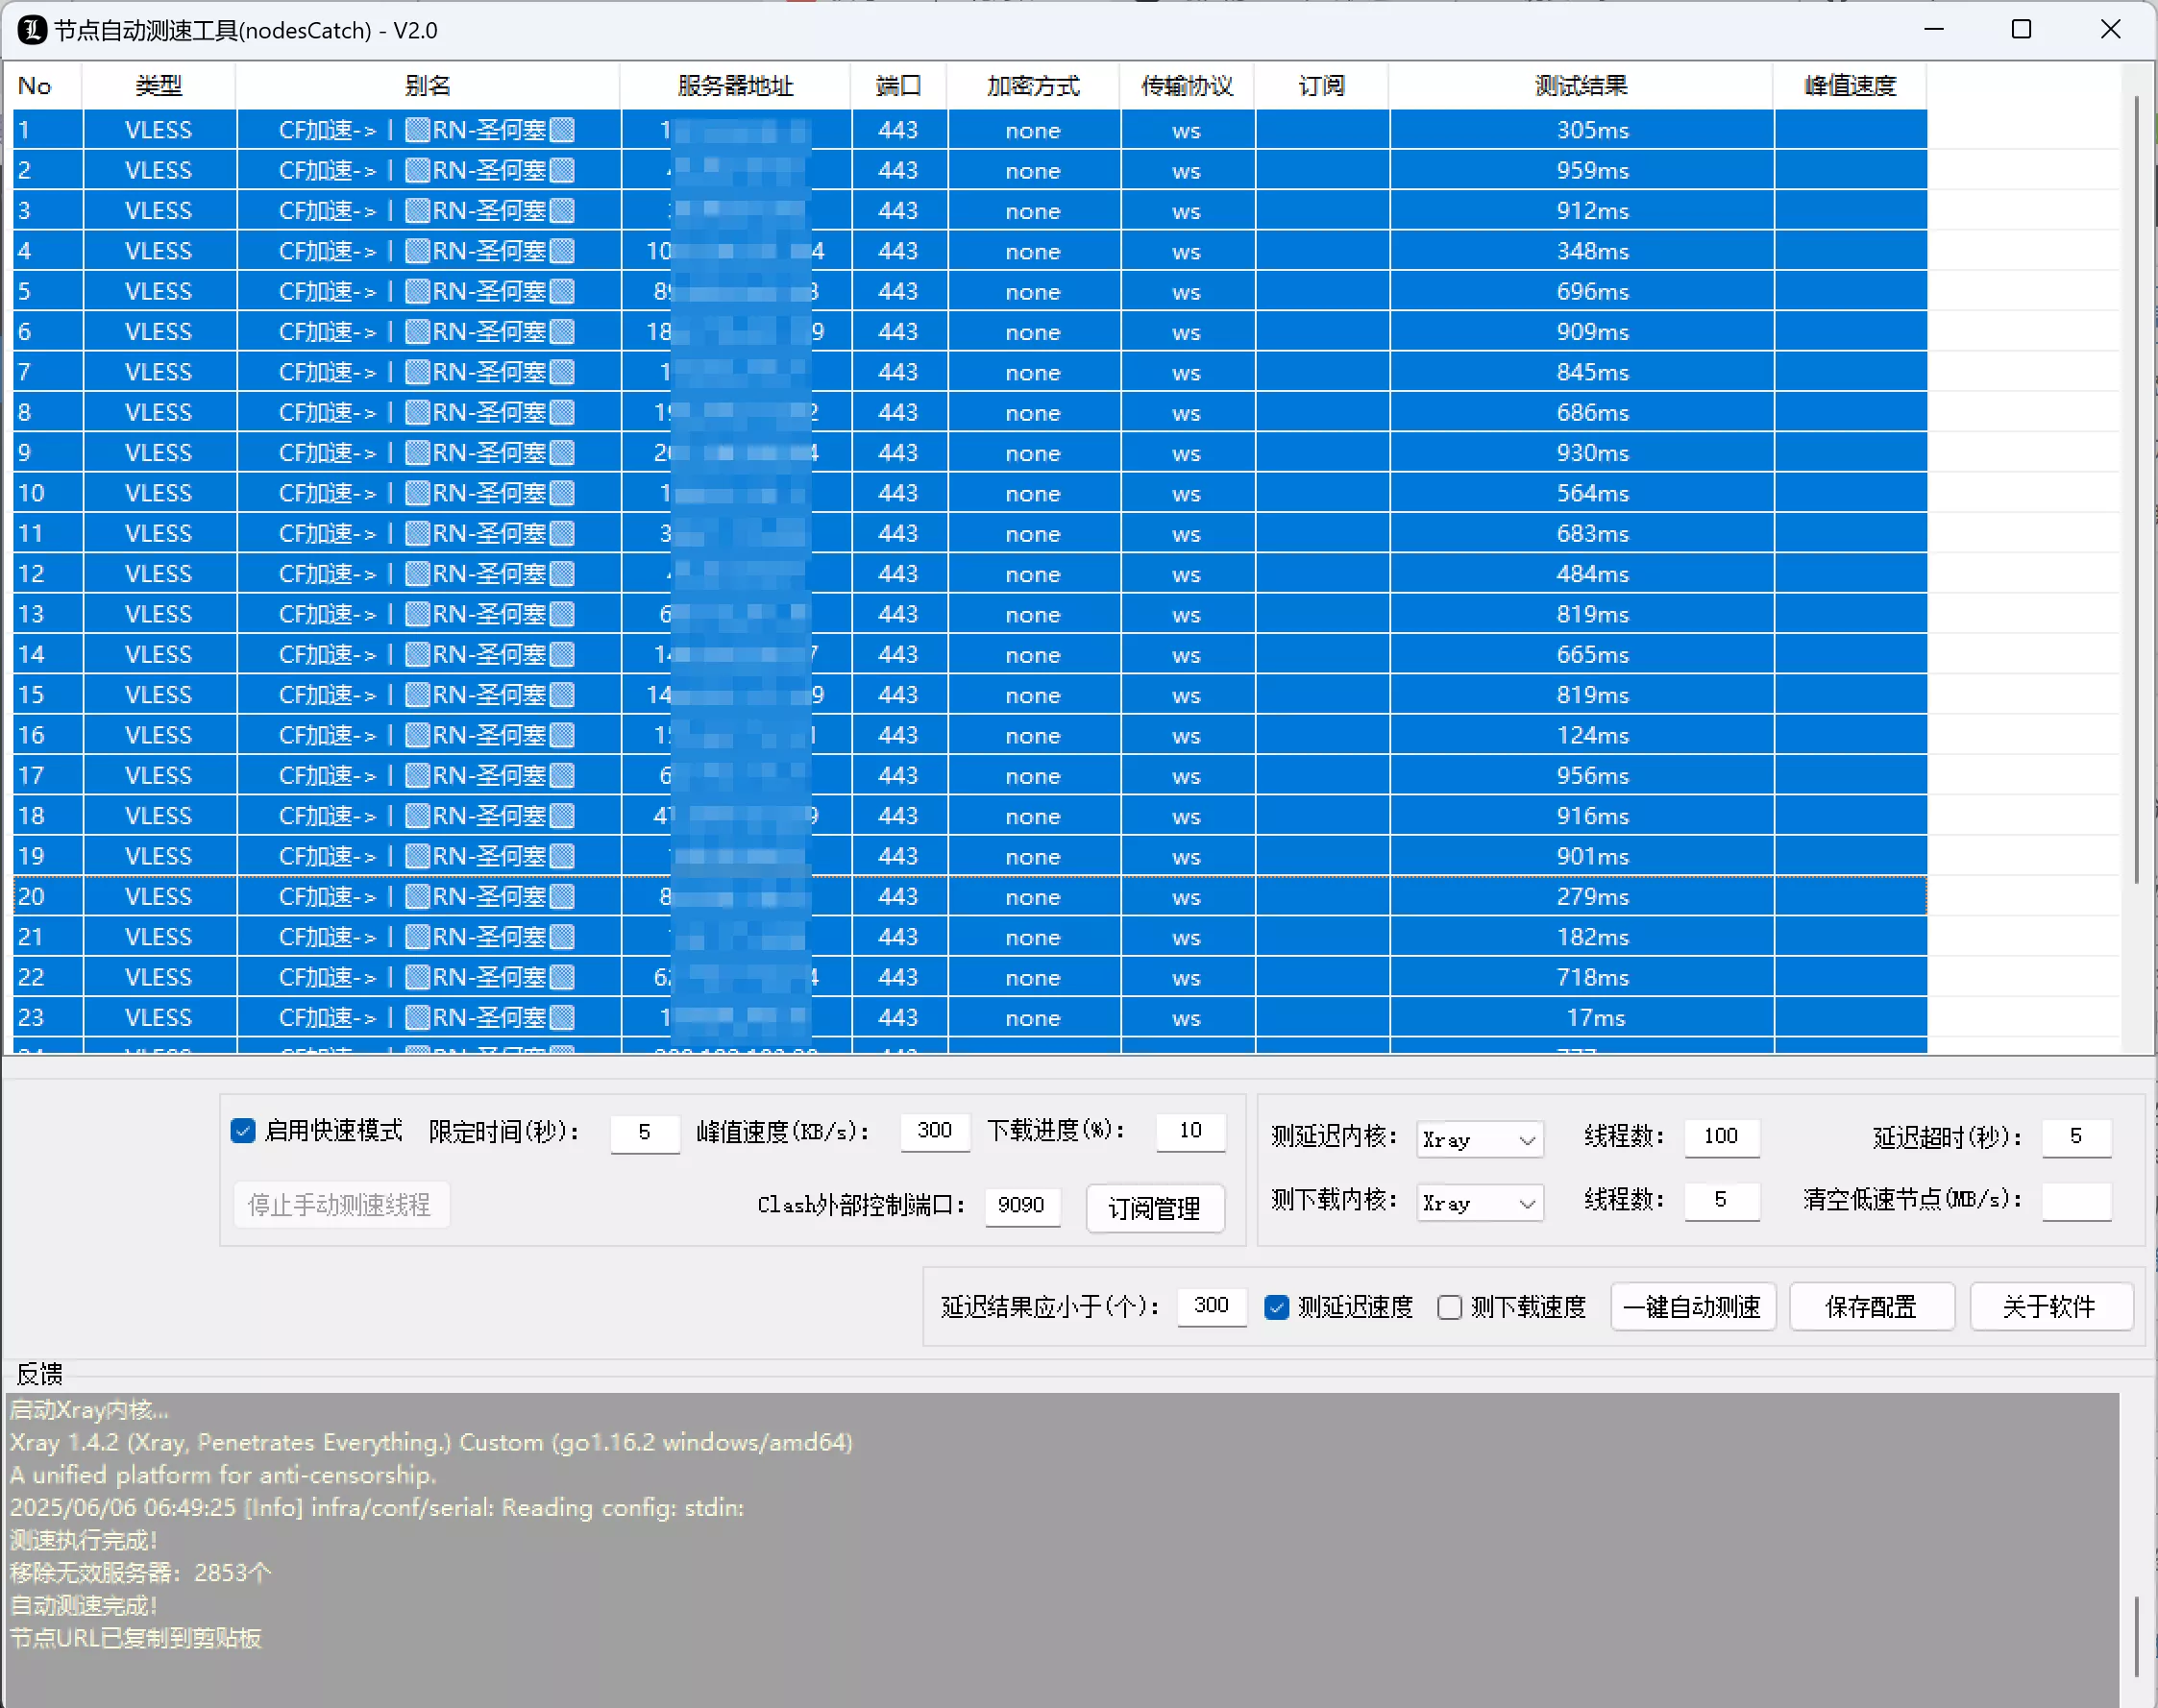The image size is (2158, 1708).
Task: Click the 限定时间 input showing 5
Action: tap(645, 1133)
